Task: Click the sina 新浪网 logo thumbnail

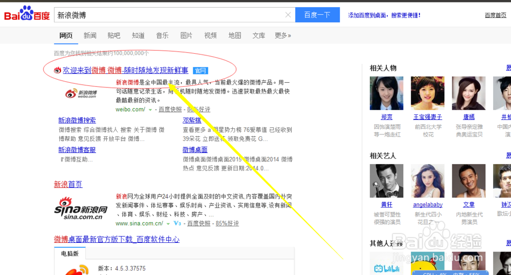Action: (81, 209)
